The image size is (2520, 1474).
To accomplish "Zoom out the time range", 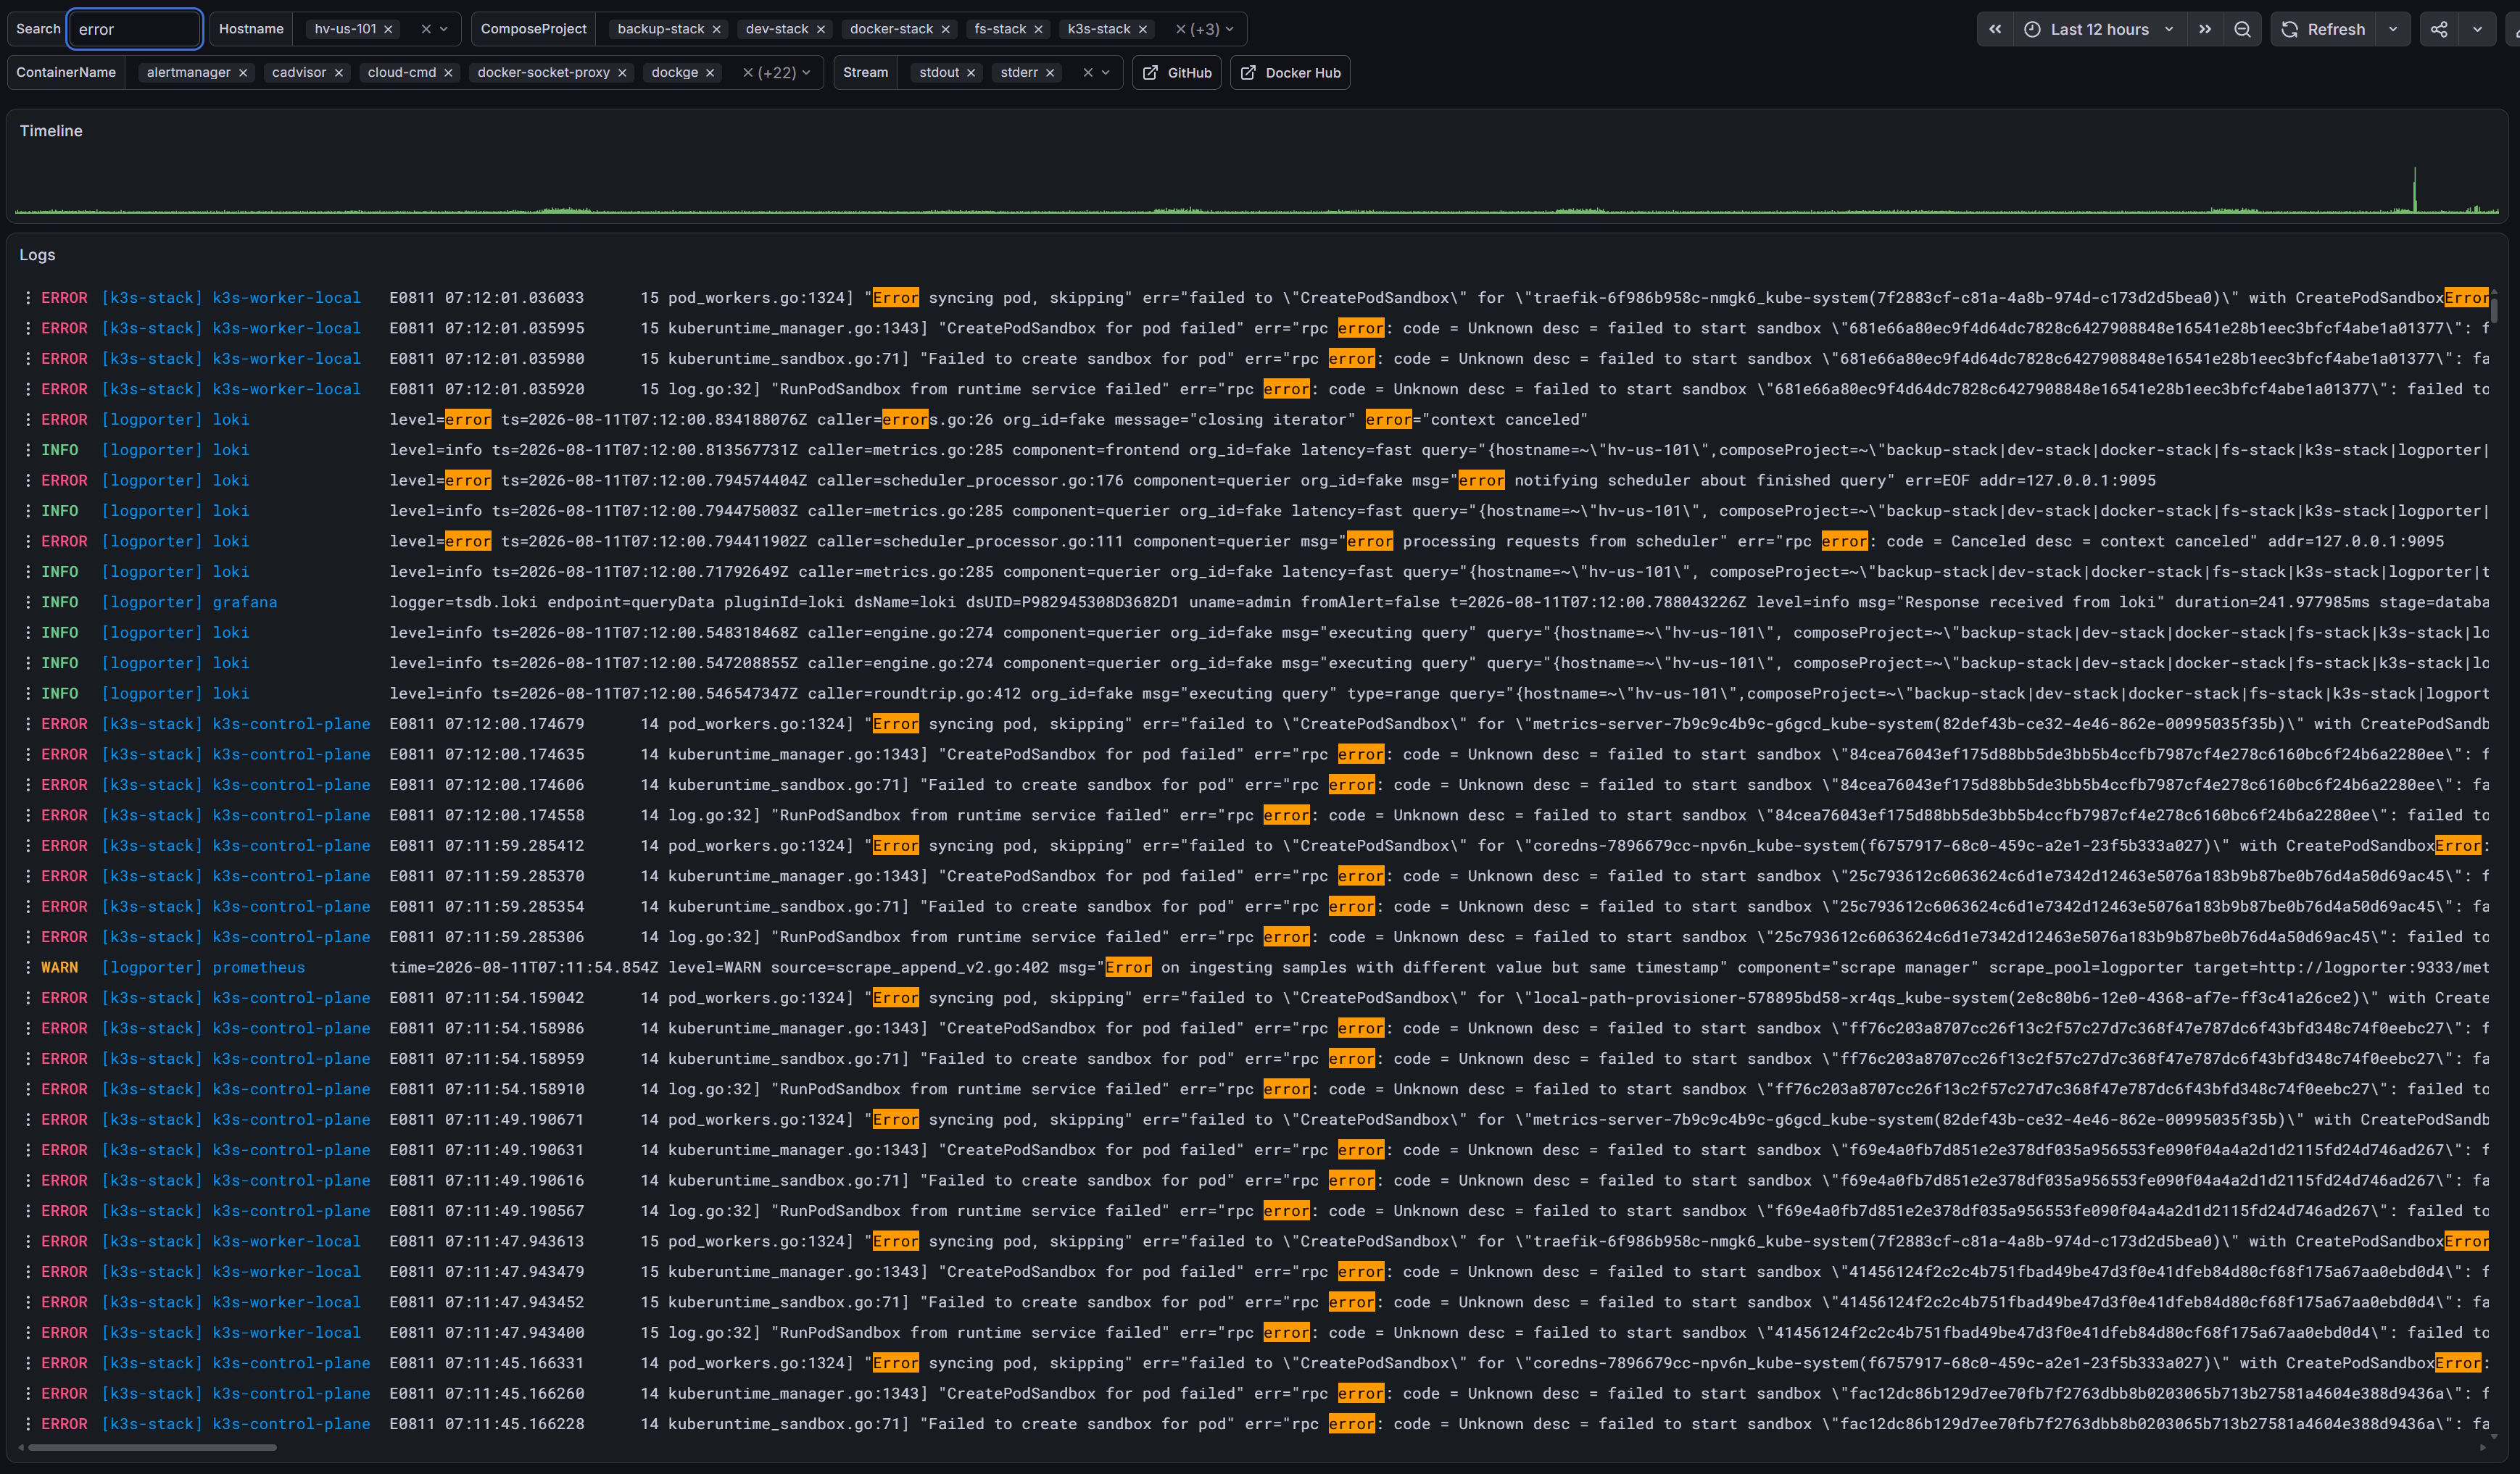I will [2243, 29].
